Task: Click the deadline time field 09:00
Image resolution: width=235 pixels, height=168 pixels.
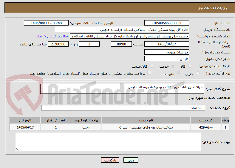Action: (x=121, y=44)
